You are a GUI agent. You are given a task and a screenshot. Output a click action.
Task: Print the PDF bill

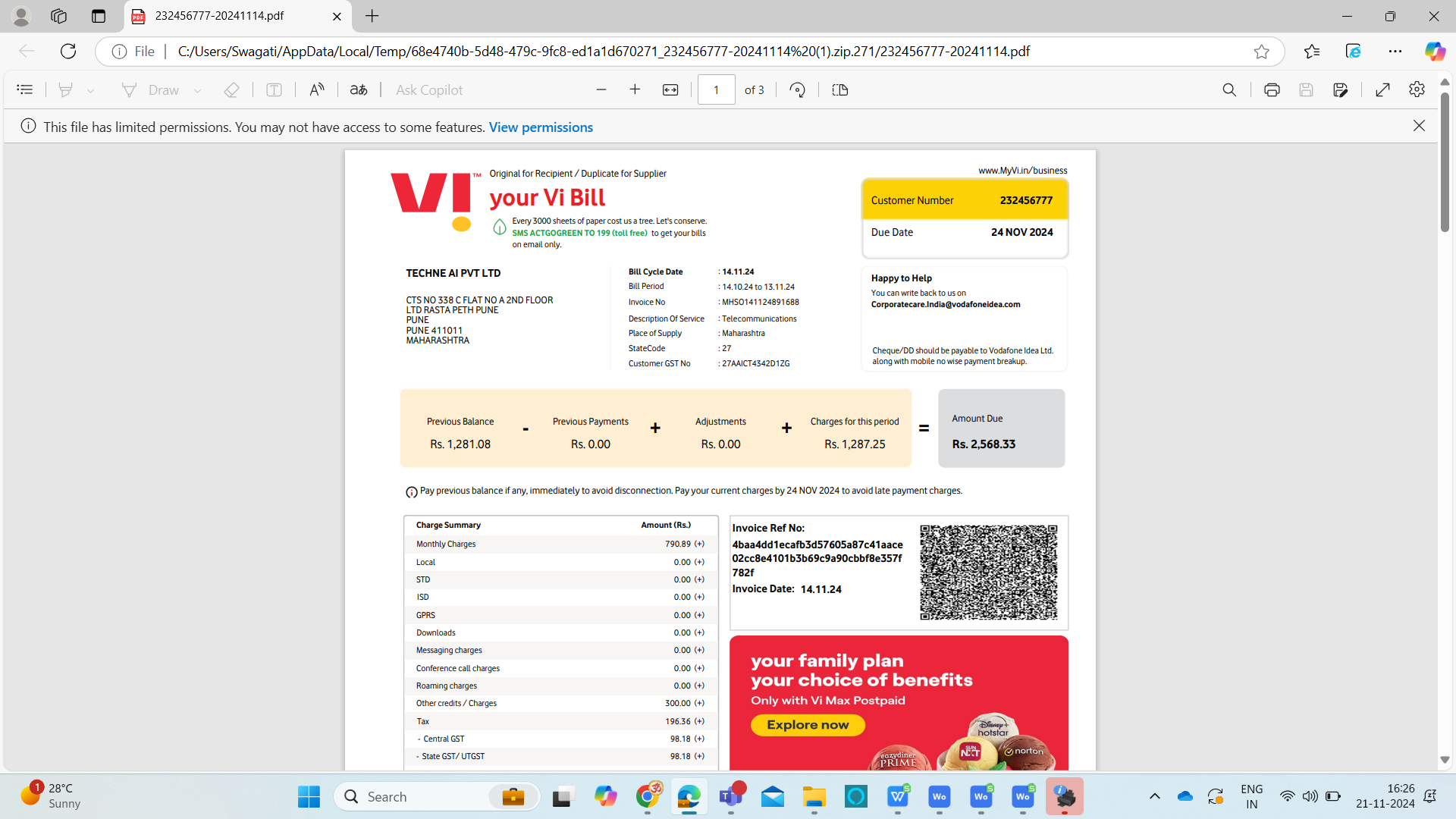point(1272,90)
